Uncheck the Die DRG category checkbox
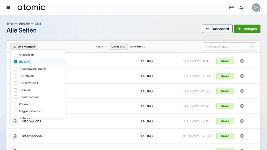The width and height of the screenshot is (267, 150). click(x=16, y=62)
